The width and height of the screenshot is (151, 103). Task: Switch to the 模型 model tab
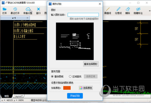(x=6, y=96)
